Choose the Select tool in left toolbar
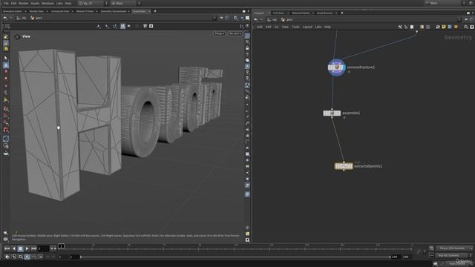Viewport: 475px width, 267px height. (x=6, y=58)
